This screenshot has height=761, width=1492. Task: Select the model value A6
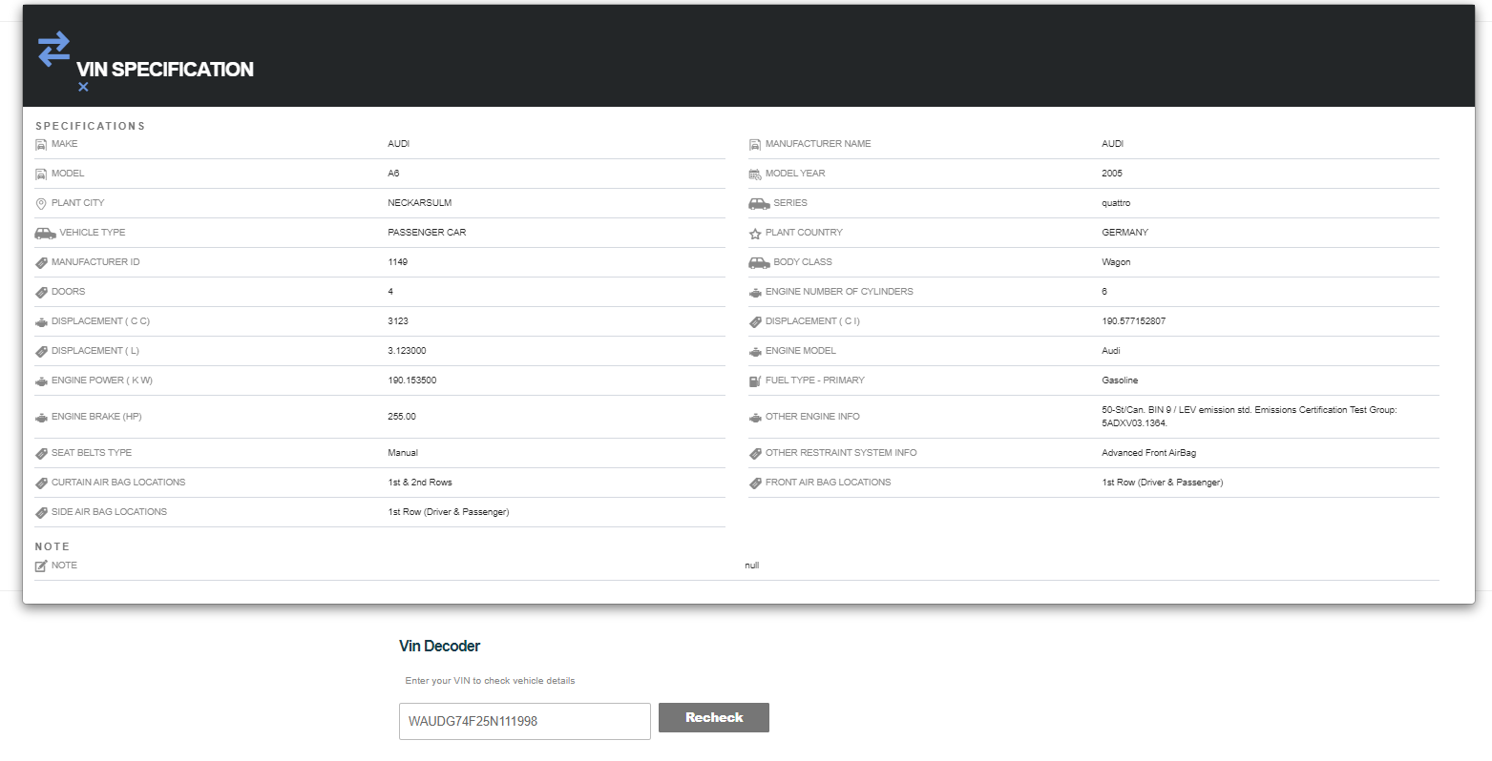393,174
